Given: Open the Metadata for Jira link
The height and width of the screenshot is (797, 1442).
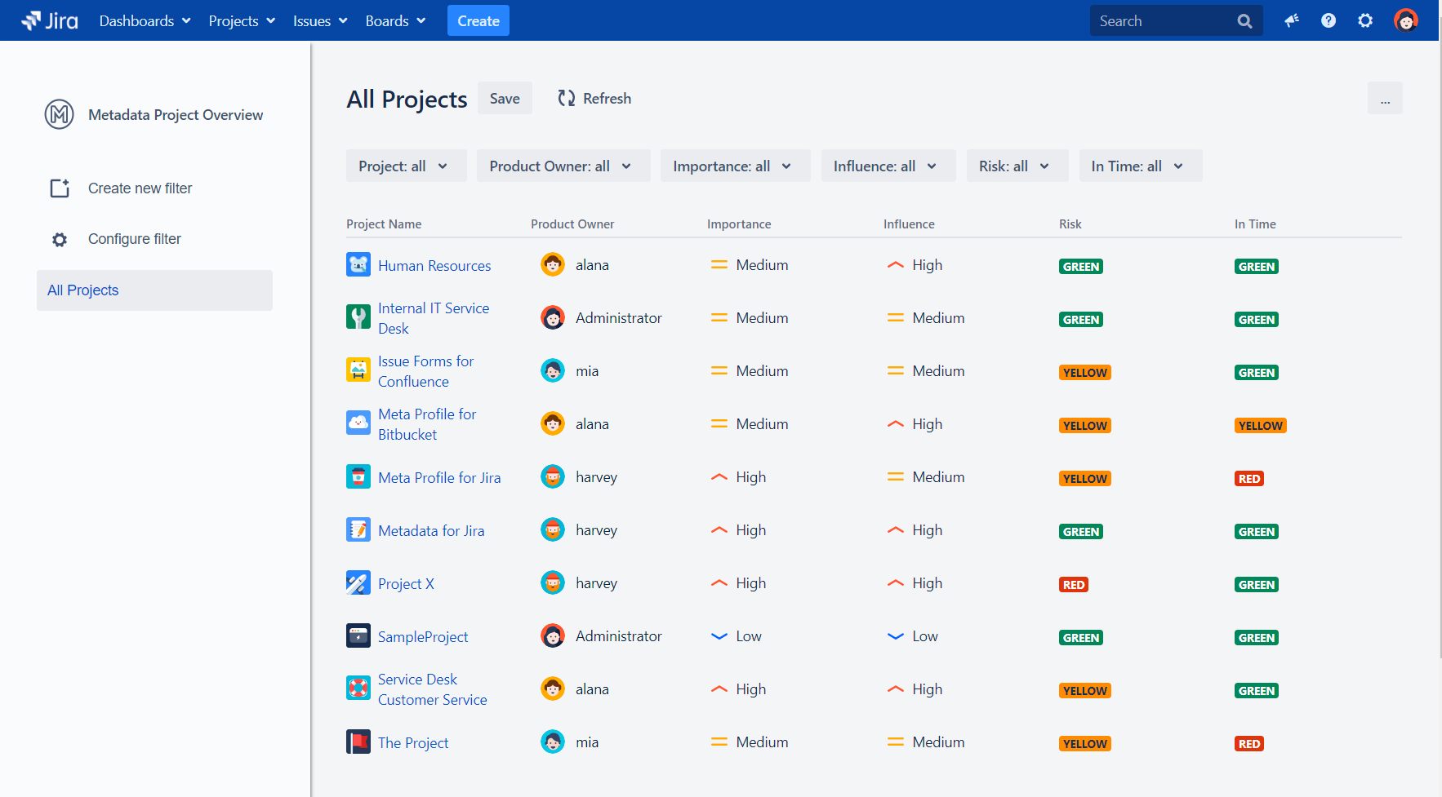Looking at the screenshot, I should [x=431, y=530].
